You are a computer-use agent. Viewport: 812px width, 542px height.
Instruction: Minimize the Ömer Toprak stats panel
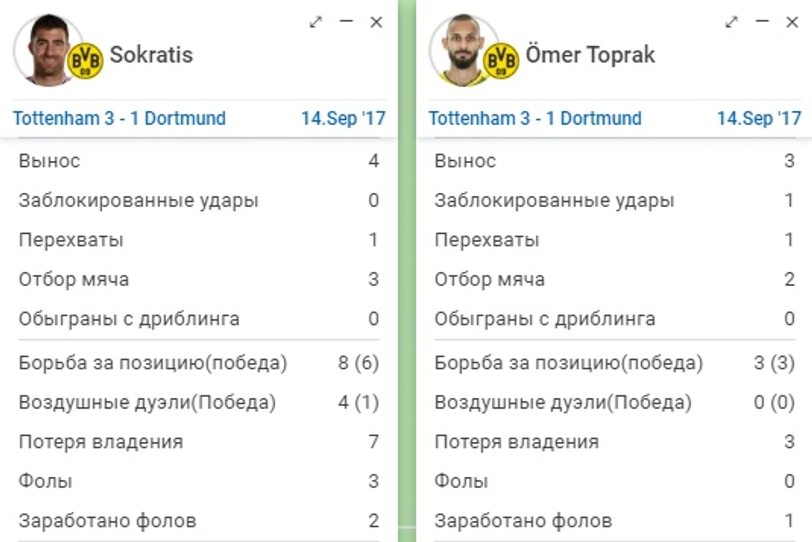click(762, 22)
